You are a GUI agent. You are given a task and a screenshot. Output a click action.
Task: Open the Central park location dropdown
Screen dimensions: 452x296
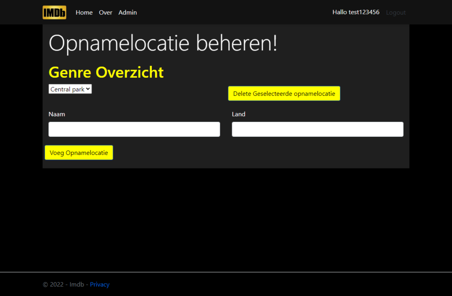[70, 89]
